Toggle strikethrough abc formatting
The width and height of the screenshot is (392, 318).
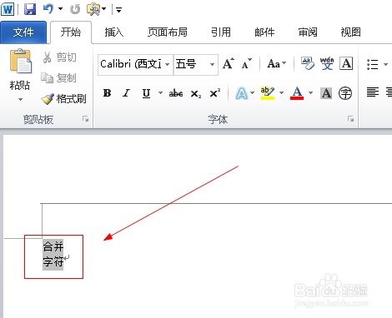176,93
